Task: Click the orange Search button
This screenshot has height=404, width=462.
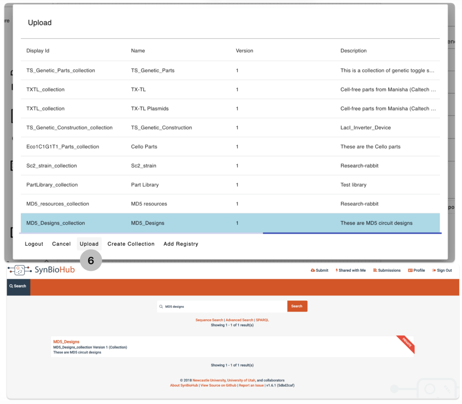Action: pos(297,306)
